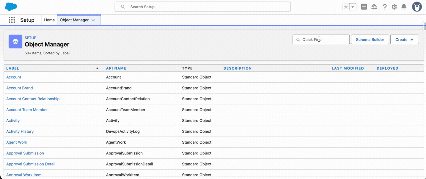The image size is (426, 179).
Task: Click the TYPE column header
Action: tap(187, 68)
